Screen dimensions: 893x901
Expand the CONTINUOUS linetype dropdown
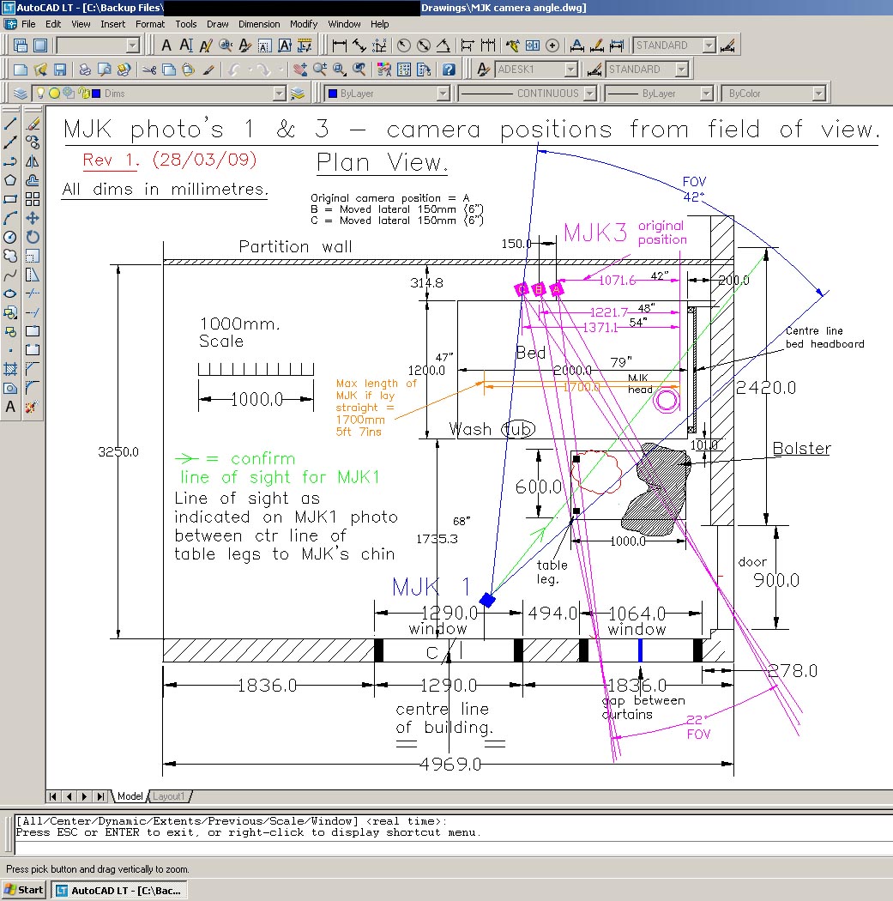588,94
